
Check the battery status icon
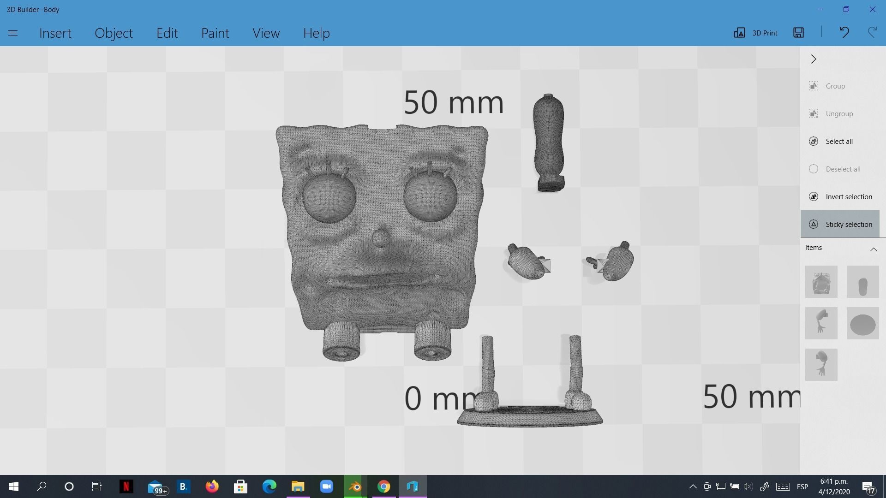point(734,486)
